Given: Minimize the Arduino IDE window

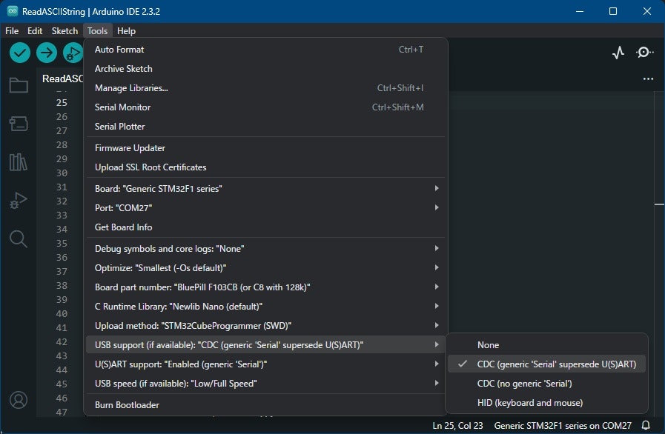Looking at the screenshot, I should pyautogui.click(x=580, y=11).
